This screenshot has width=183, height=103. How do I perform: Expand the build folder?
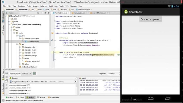click(x=11, y=27)
